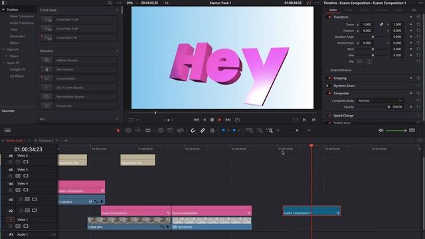This screenshot has width=425, height=239.
Task: Click the Zoom X value field
Action: point(367,25)
